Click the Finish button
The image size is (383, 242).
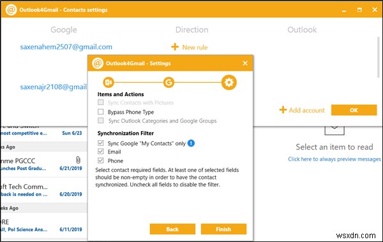tap(223, 229)
